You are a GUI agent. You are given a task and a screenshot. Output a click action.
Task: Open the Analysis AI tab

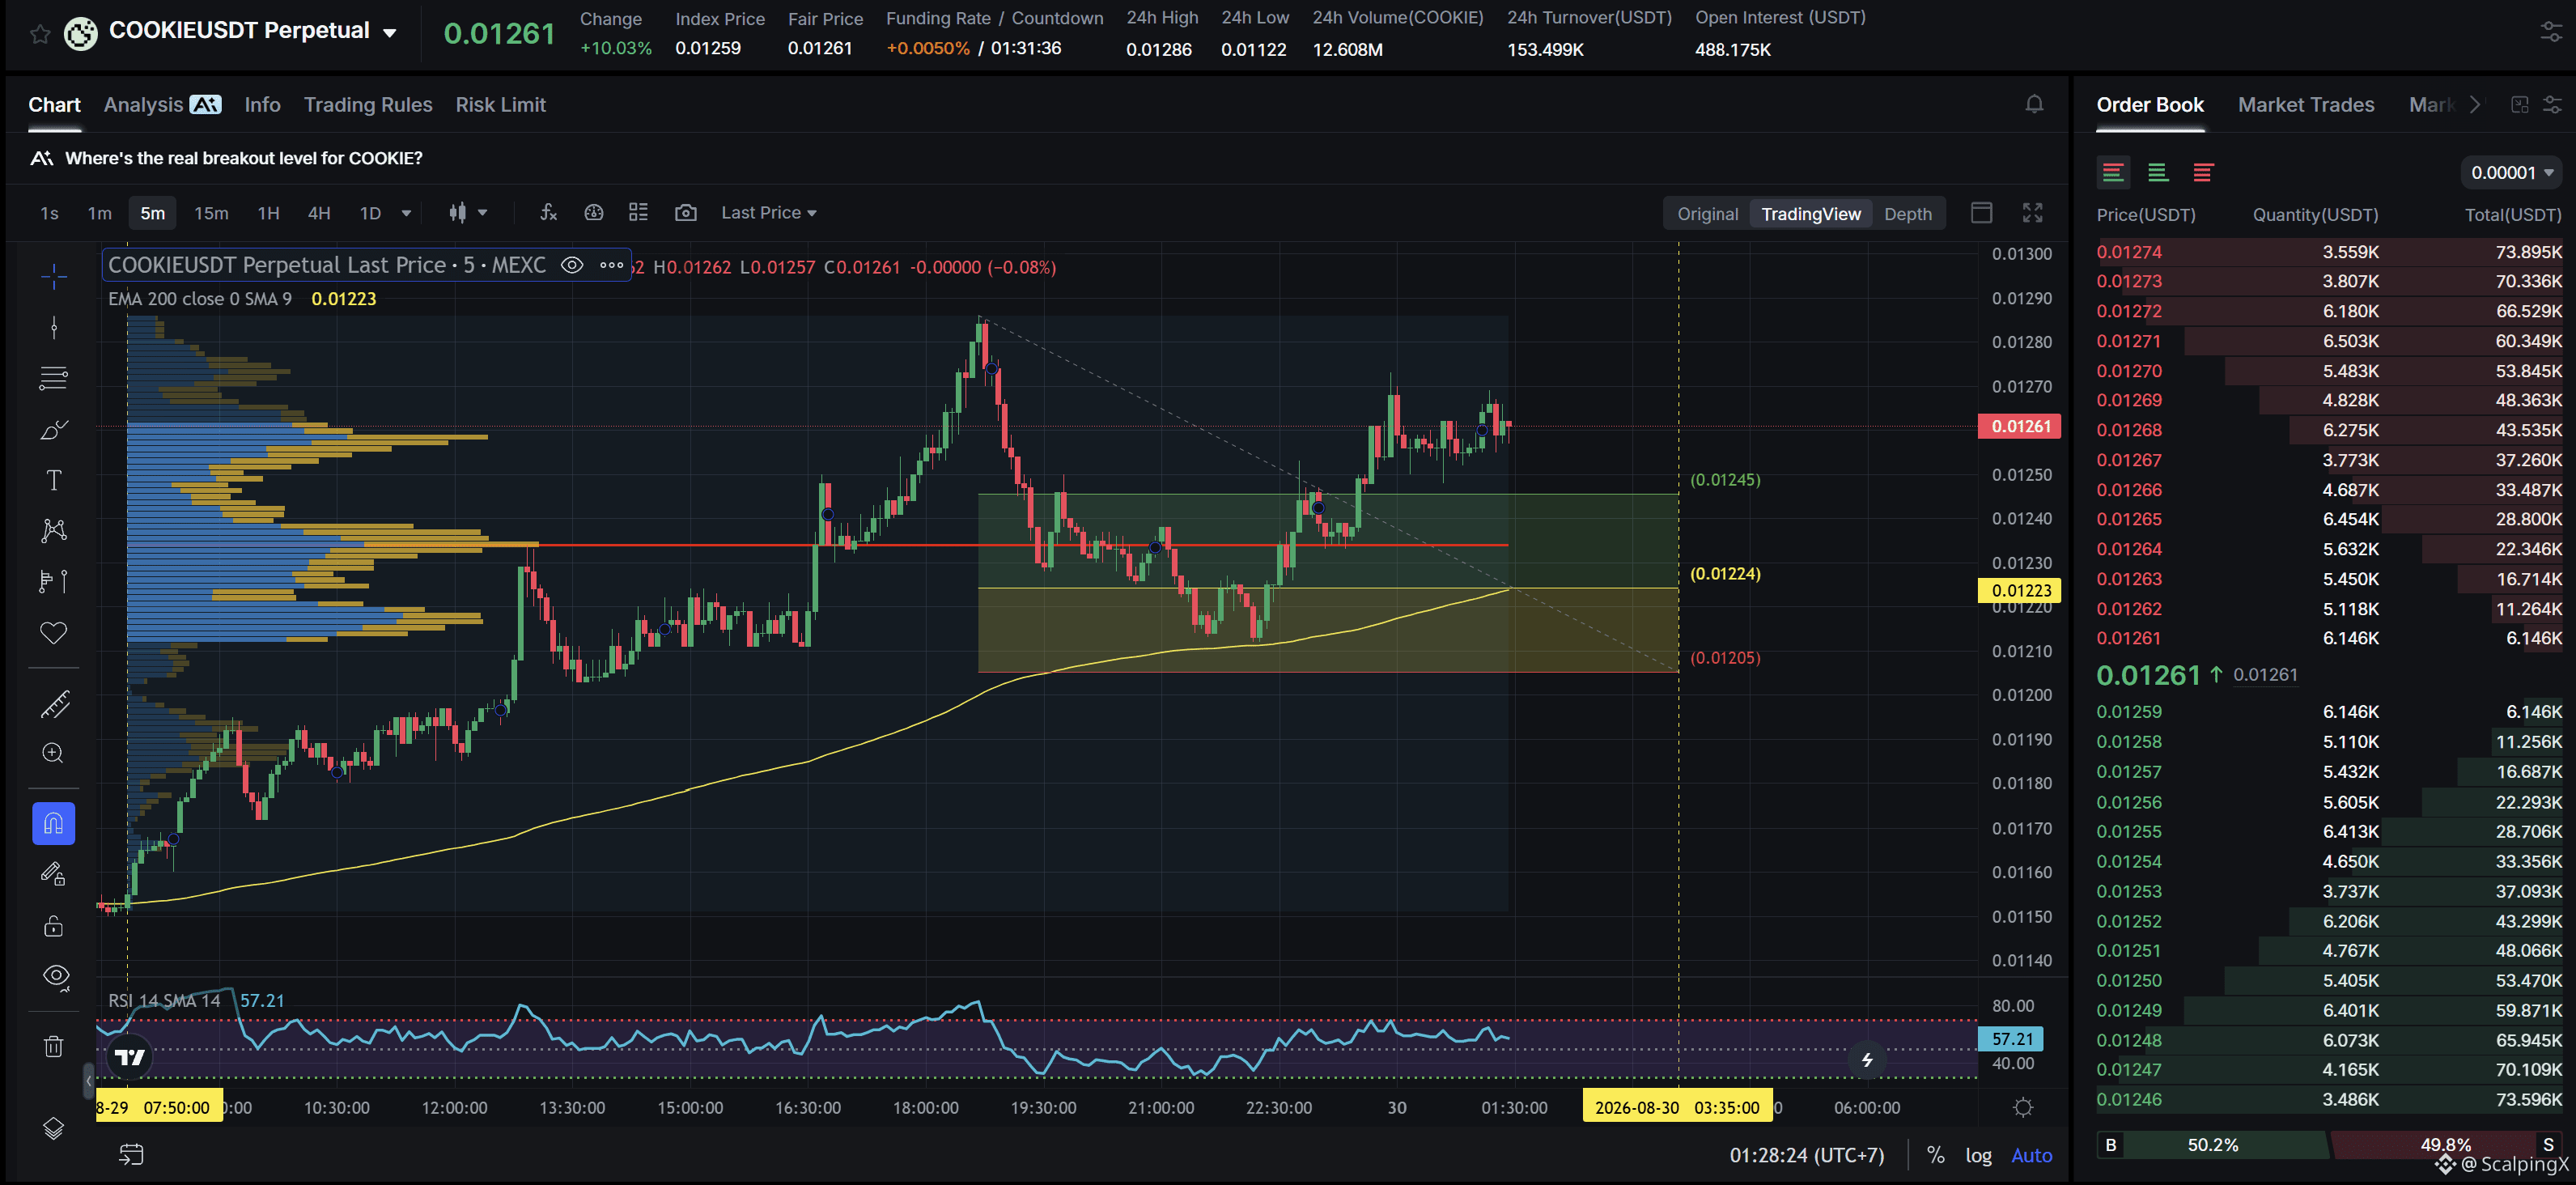(x=162, y=104)
